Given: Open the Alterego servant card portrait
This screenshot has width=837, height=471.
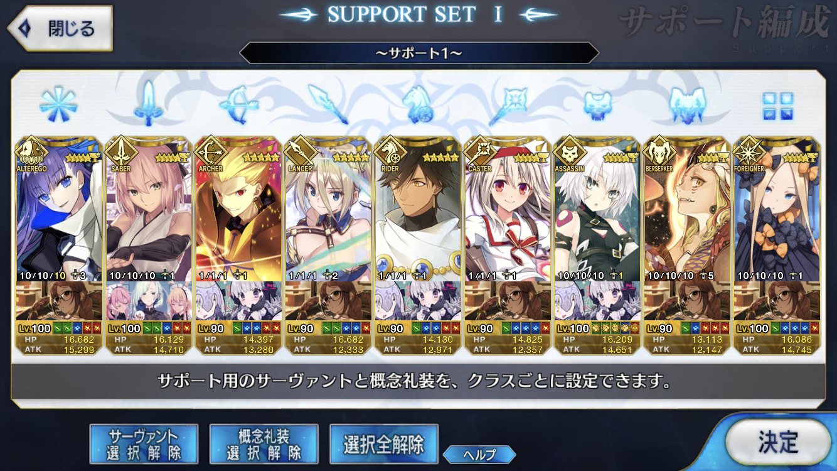Looking at the screenshot, I should [x=59, y=209].
